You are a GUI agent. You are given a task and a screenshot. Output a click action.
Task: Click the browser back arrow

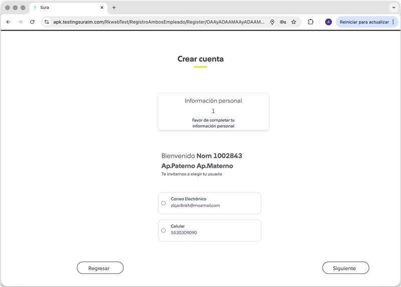pos(8,22)
